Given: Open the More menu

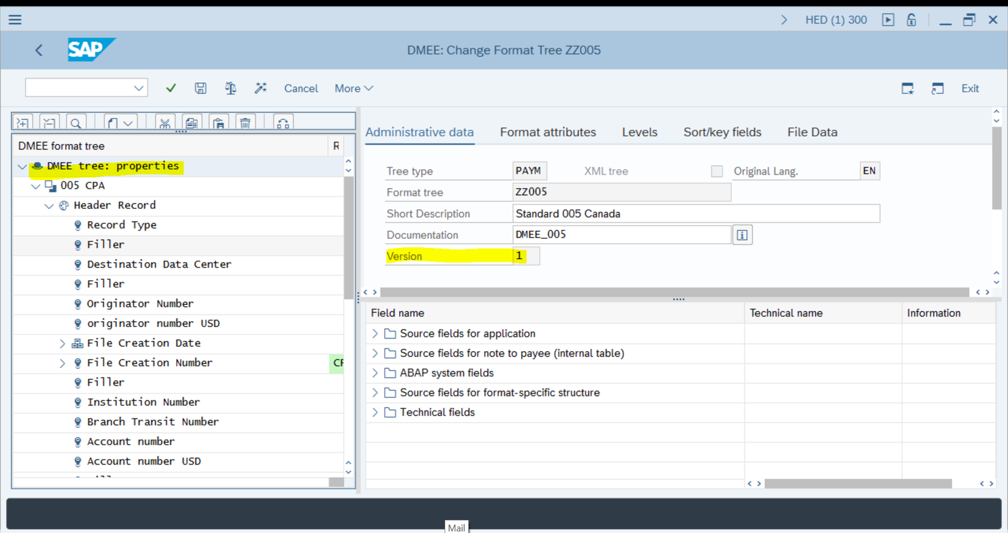Looking at the screenshot, I should click(x=353, y=88).
